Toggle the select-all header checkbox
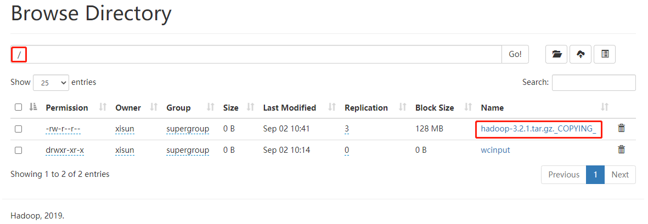Screen dimensions: 648x224 18,107
